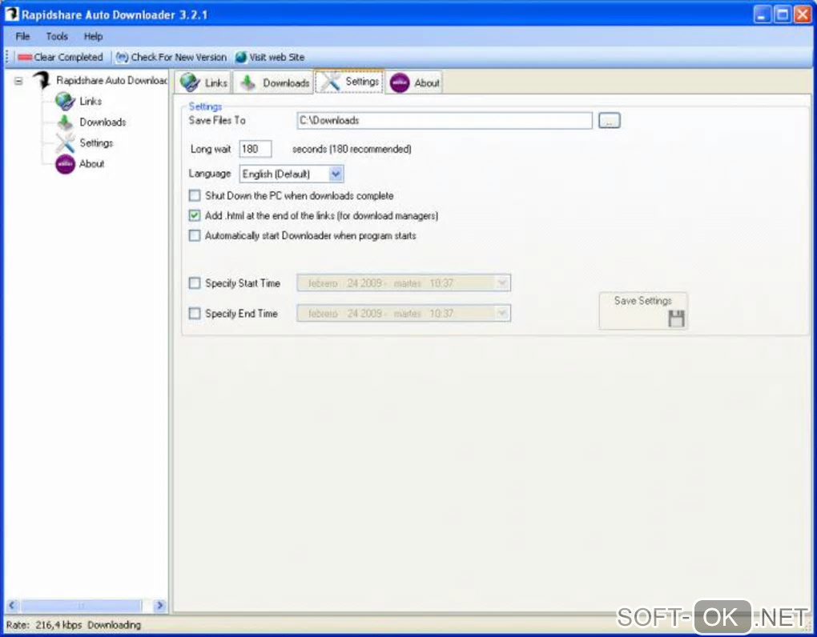The height and width of the screenshot is (637, 817).
Task: Click the Rapidshare logo icon at tree root
Action: pos(42,80)
